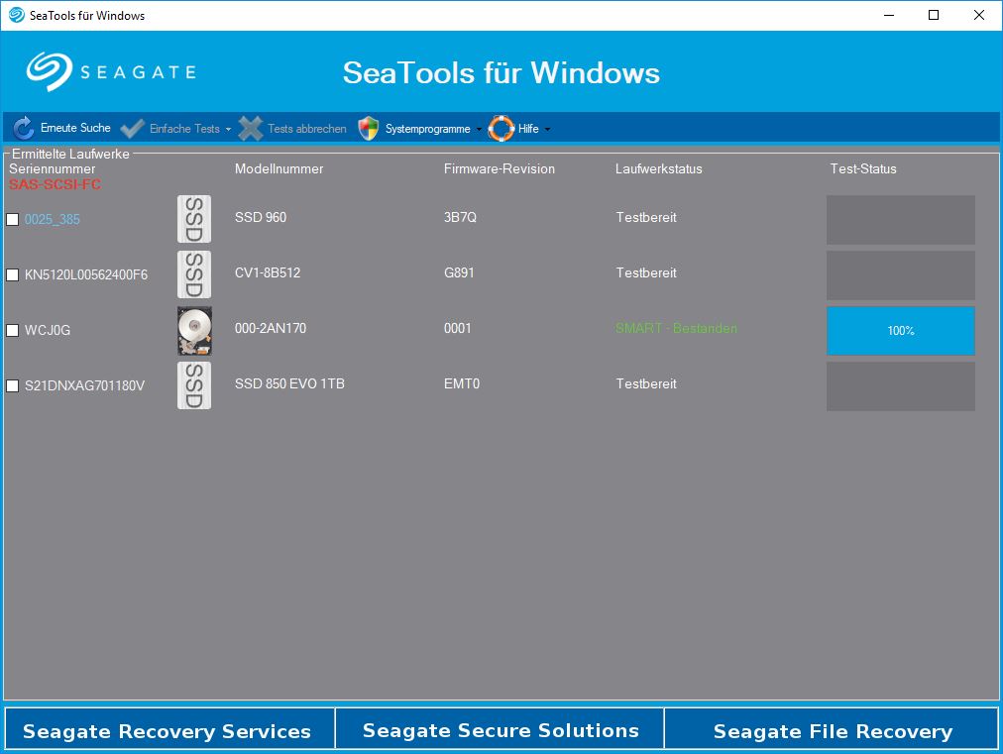Click the model text CV1-8B512

click(268, 272)
